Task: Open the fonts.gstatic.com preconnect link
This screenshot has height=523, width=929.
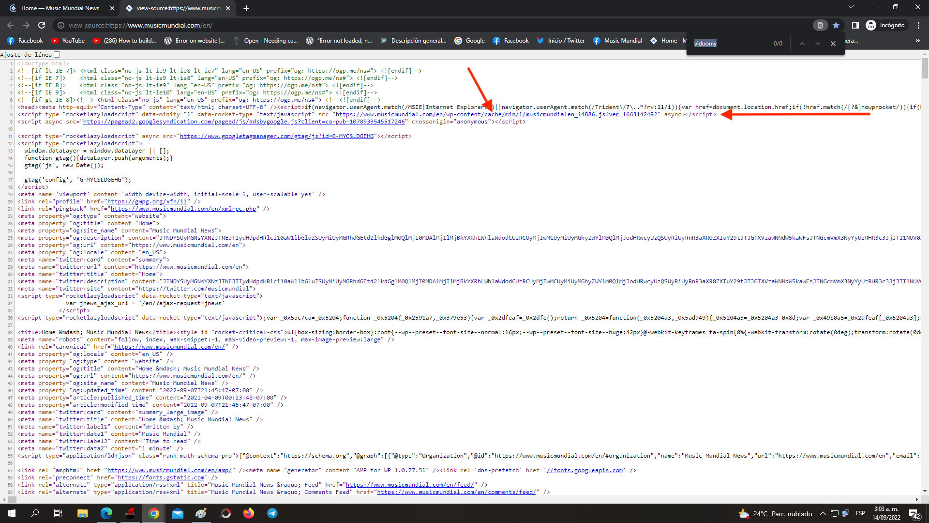Action: 161,477
